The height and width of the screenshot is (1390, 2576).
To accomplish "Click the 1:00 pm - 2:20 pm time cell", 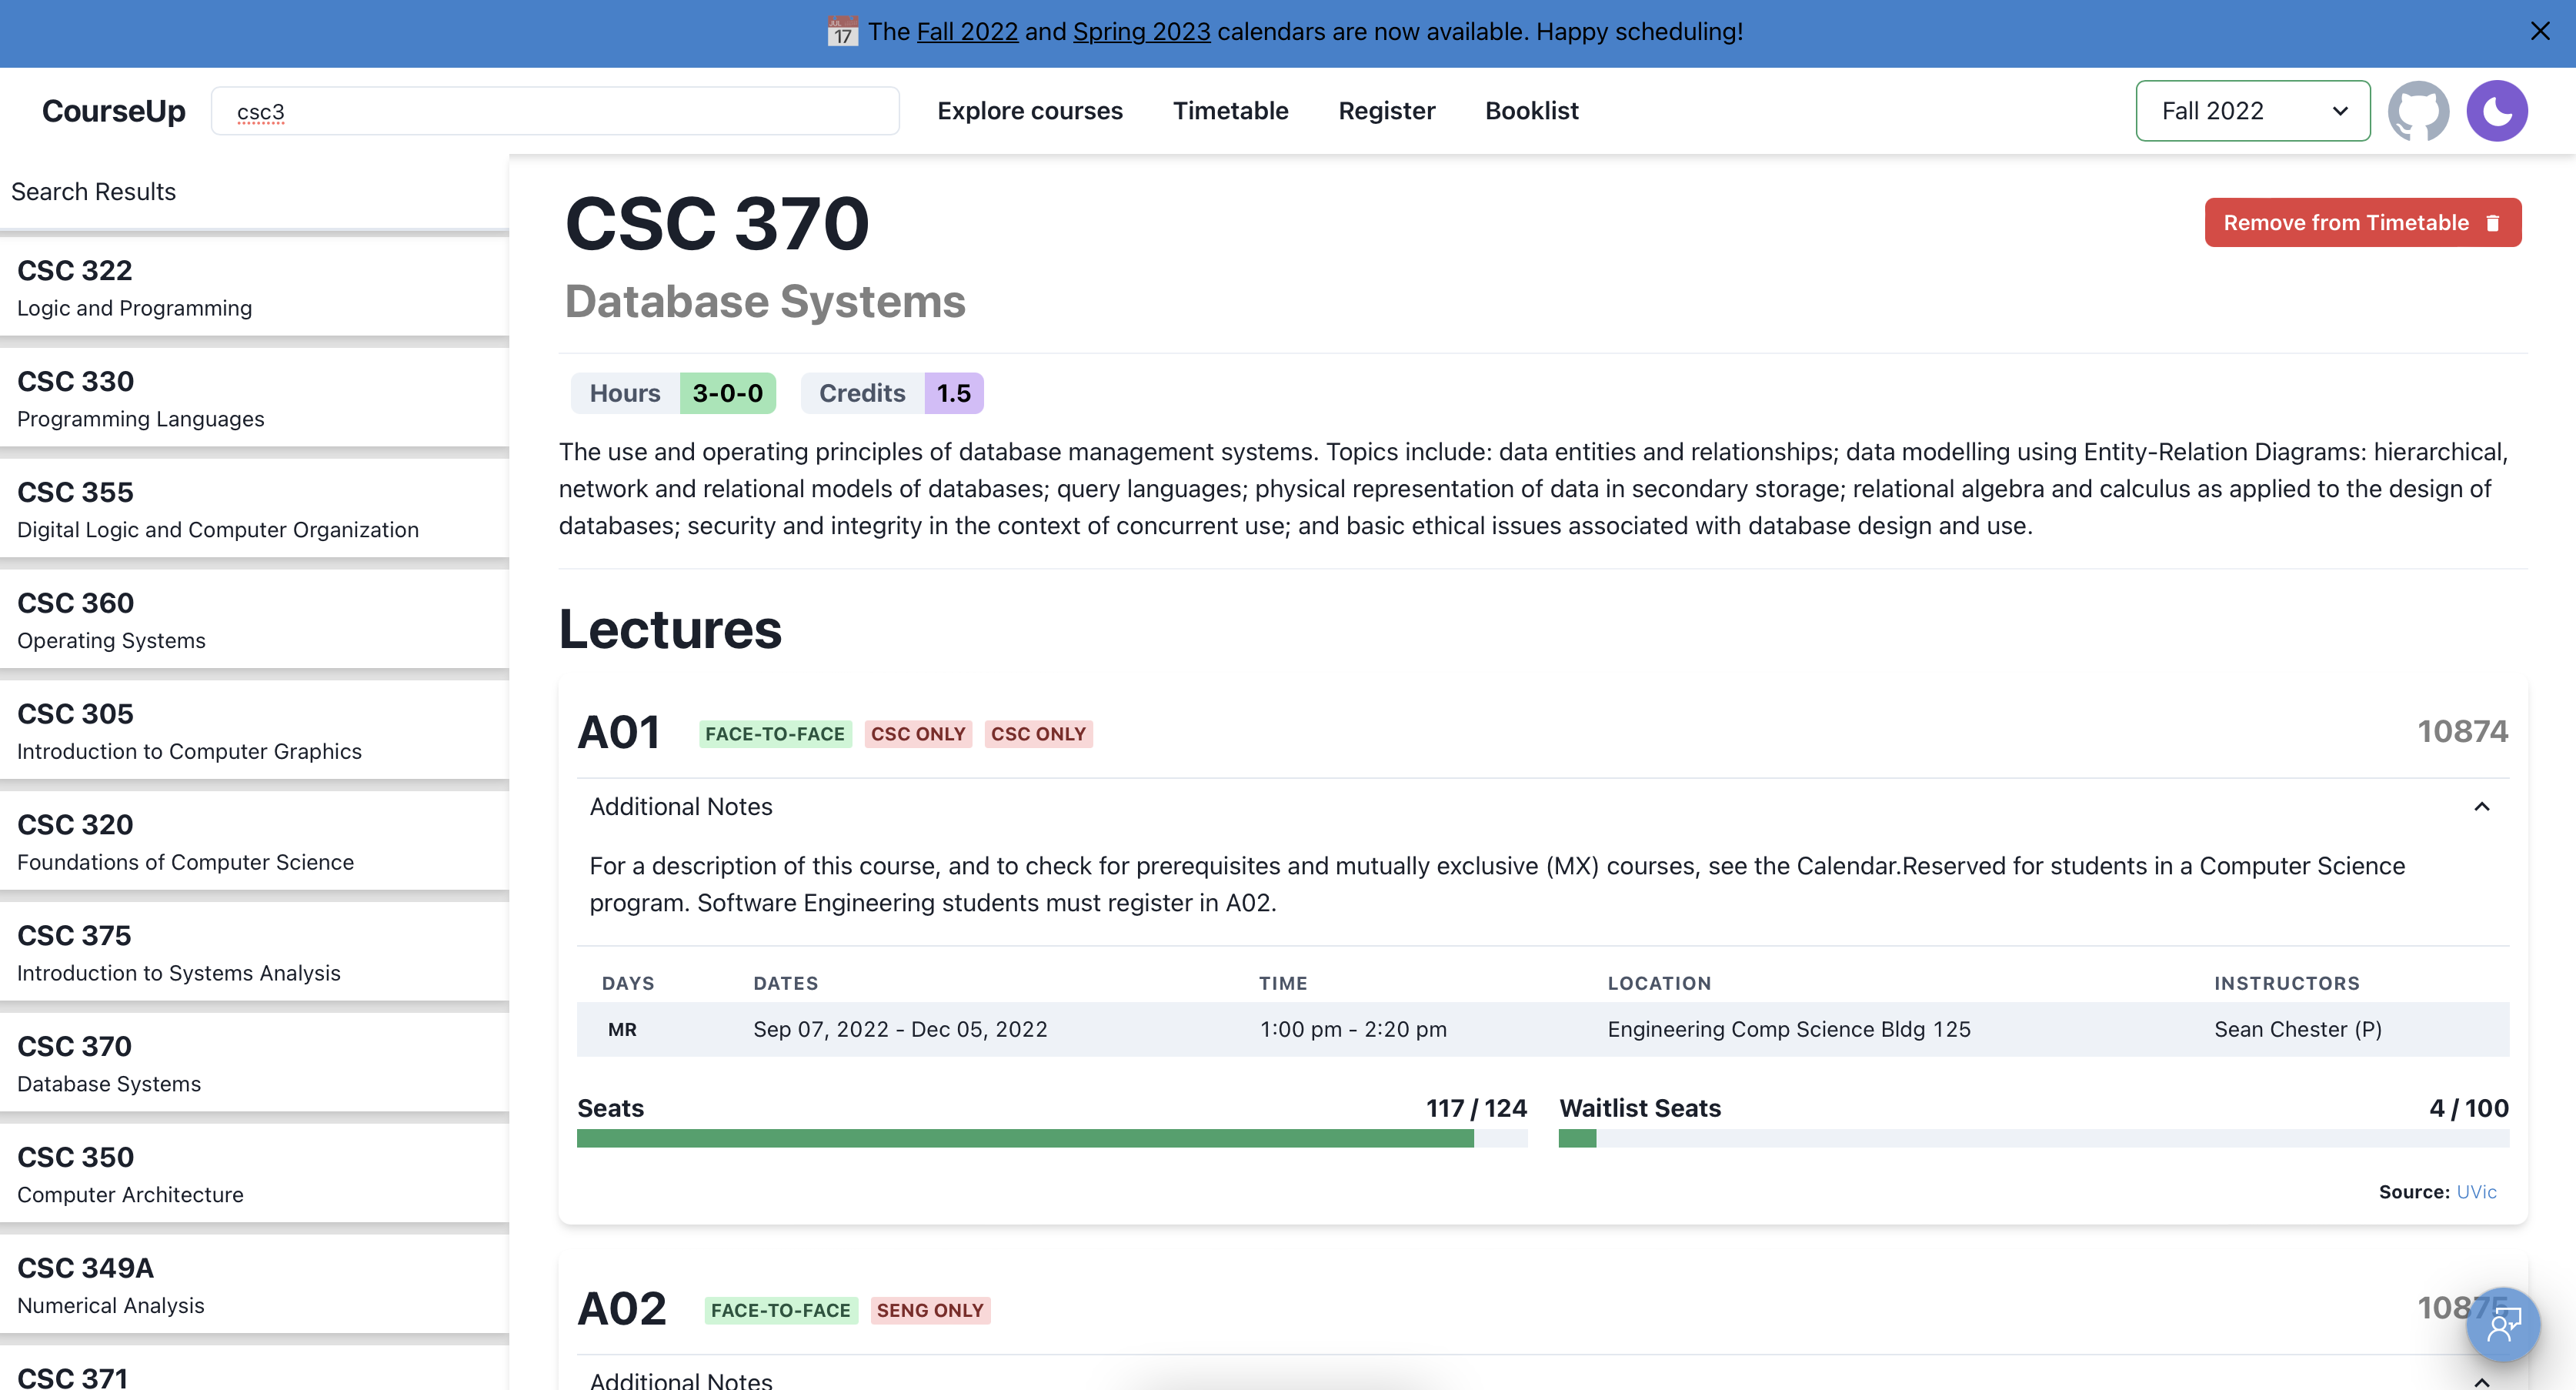I will click(x=1352, y=1030).
